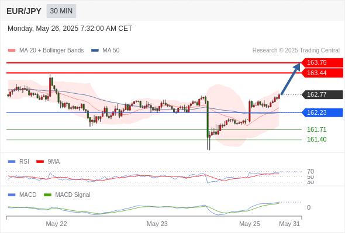345x233 pixels.
Task: Click the blue 162.23 pivot price tag
Action: pos(322,112)
